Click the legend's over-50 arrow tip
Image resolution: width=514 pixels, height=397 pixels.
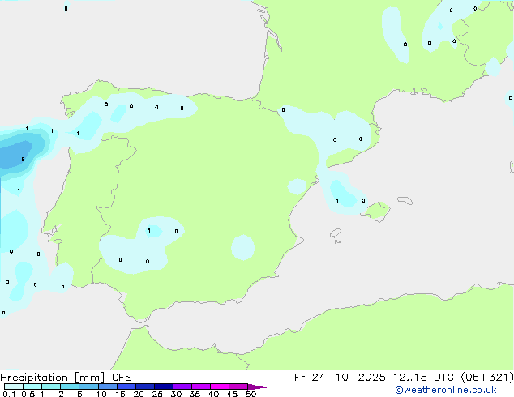[x=257, y=386]
